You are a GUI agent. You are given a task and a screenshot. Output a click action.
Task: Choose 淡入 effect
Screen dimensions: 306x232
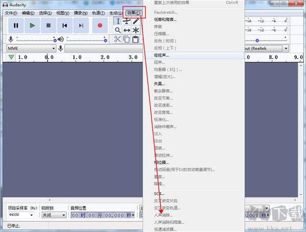coord(194,134)
